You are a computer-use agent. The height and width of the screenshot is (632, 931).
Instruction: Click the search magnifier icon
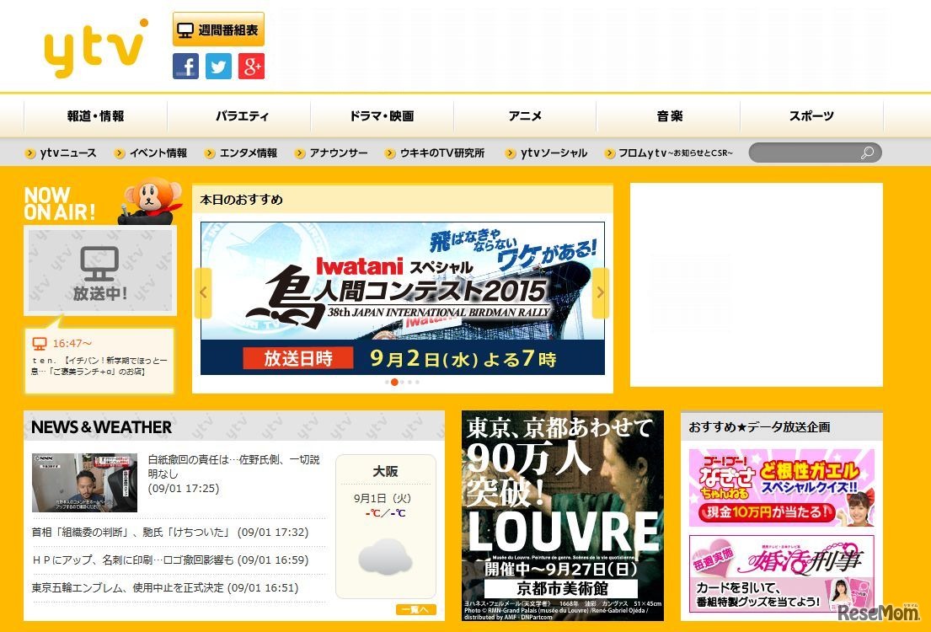(x=867, y=153)
